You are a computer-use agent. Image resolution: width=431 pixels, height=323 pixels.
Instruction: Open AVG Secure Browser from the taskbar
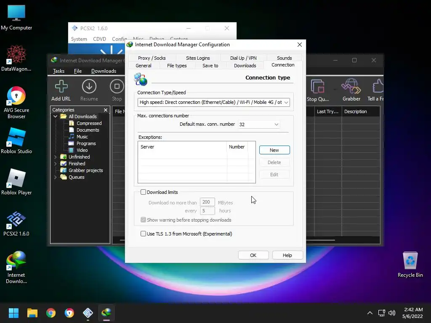click(x=69, y=313)
